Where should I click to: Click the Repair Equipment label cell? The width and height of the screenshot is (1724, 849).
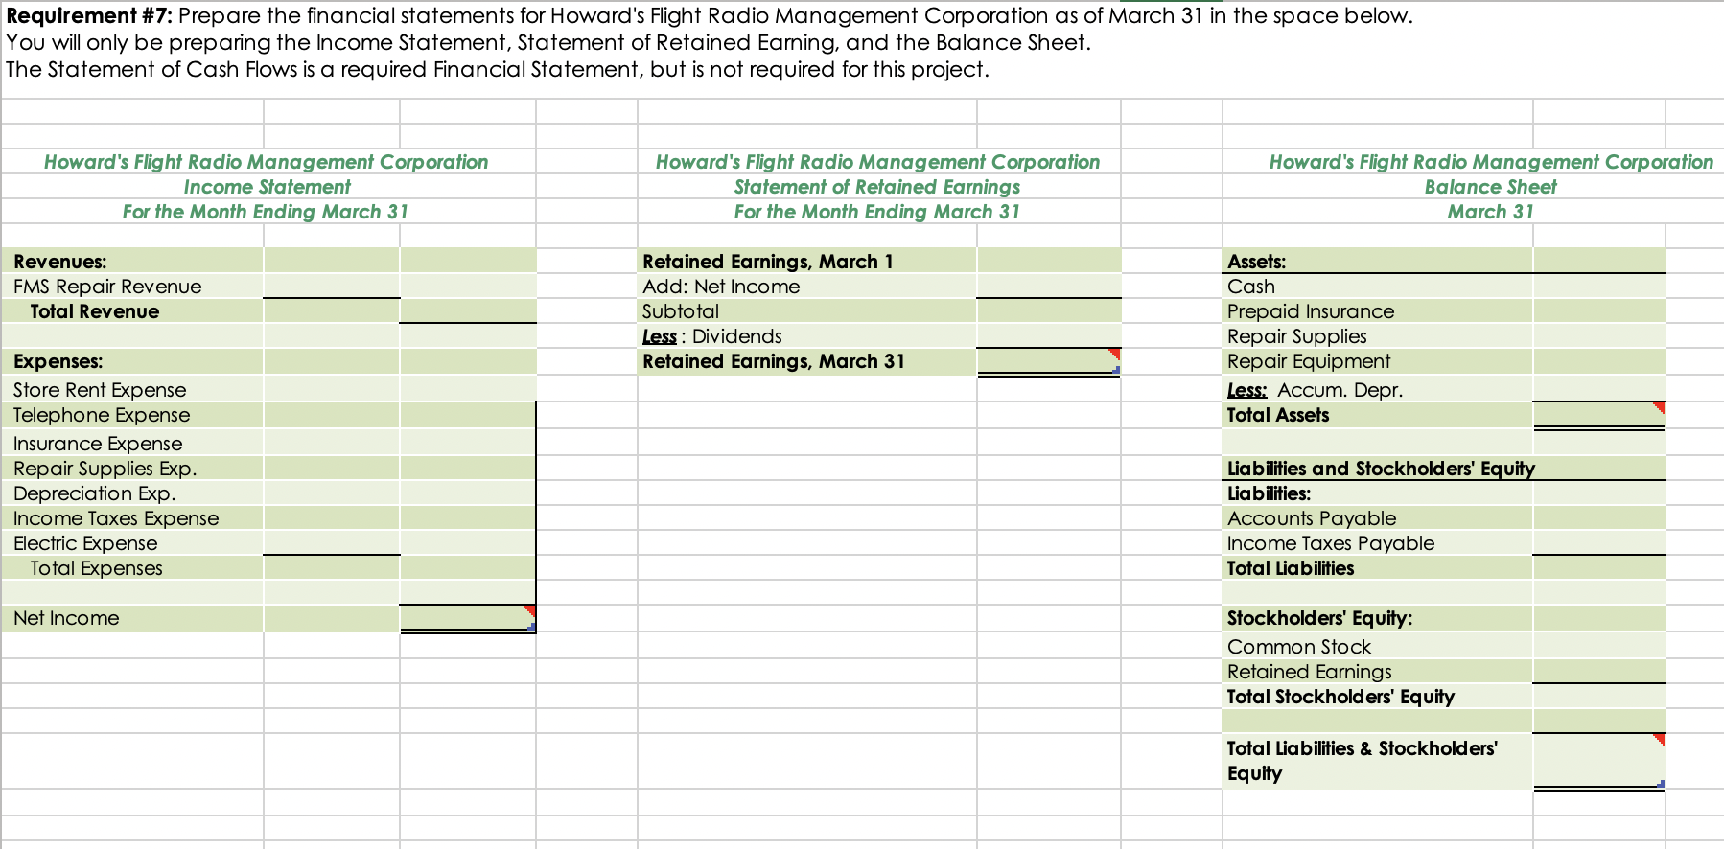pyautogui.click(x=1378, y=361)
